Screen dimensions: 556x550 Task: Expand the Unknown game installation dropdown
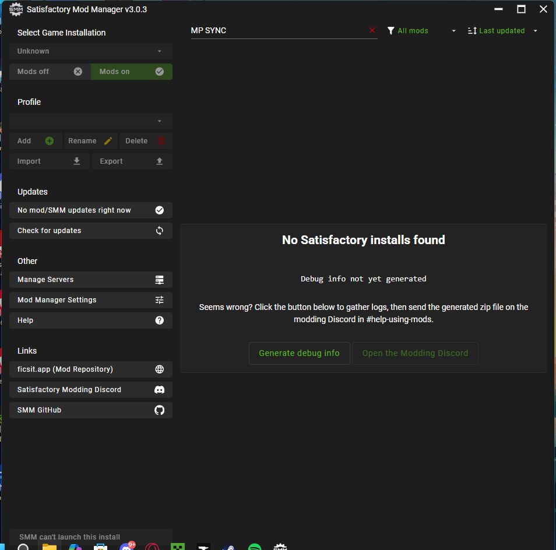(x=91, y=51)
